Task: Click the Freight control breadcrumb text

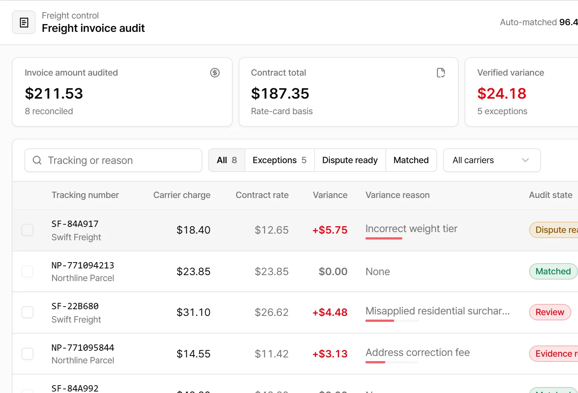Action: pyautogui.click(x=70, y=16)
